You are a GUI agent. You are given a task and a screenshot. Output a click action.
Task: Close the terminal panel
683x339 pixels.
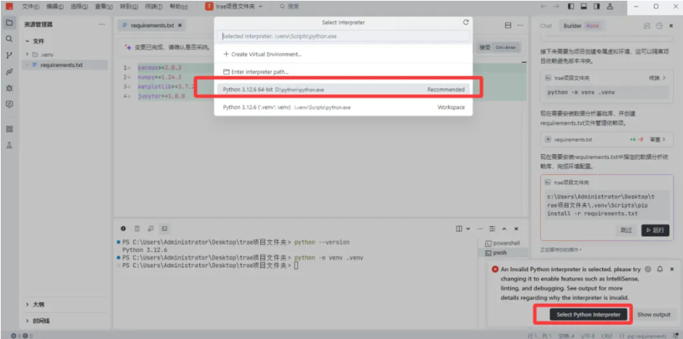pyautogui.click(x=516, y=228)
